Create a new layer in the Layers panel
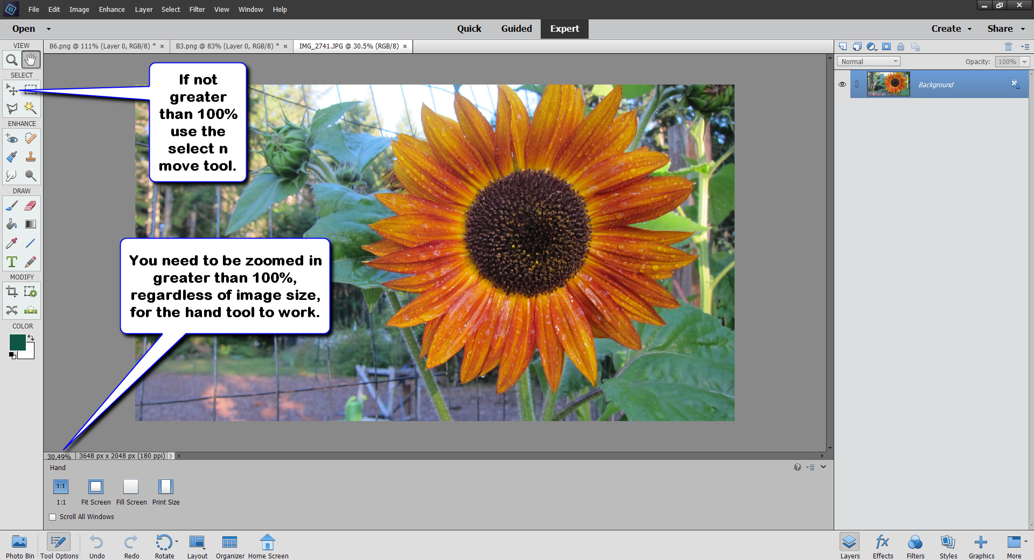The image size is (1034, 560). tap(842, 47)
